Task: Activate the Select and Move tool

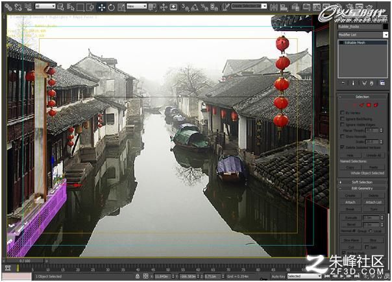Action: coord(102,7)
